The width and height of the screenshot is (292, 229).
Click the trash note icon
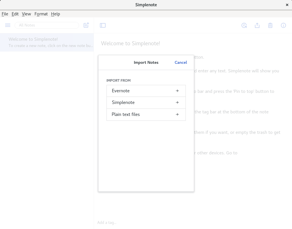[x=270, y=25]
